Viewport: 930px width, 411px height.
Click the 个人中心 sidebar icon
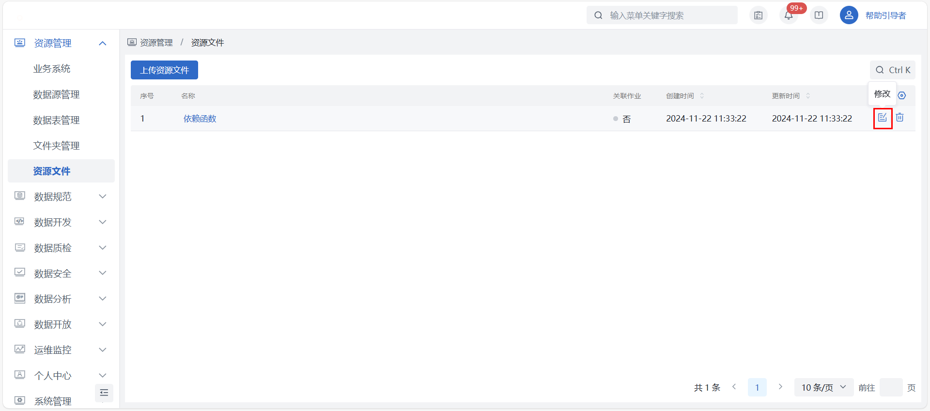(20, 375)
